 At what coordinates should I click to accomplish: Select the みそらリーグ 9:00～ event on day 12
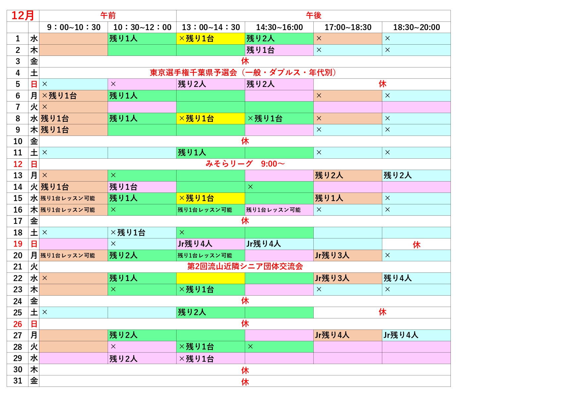click(x=245, y=164)
